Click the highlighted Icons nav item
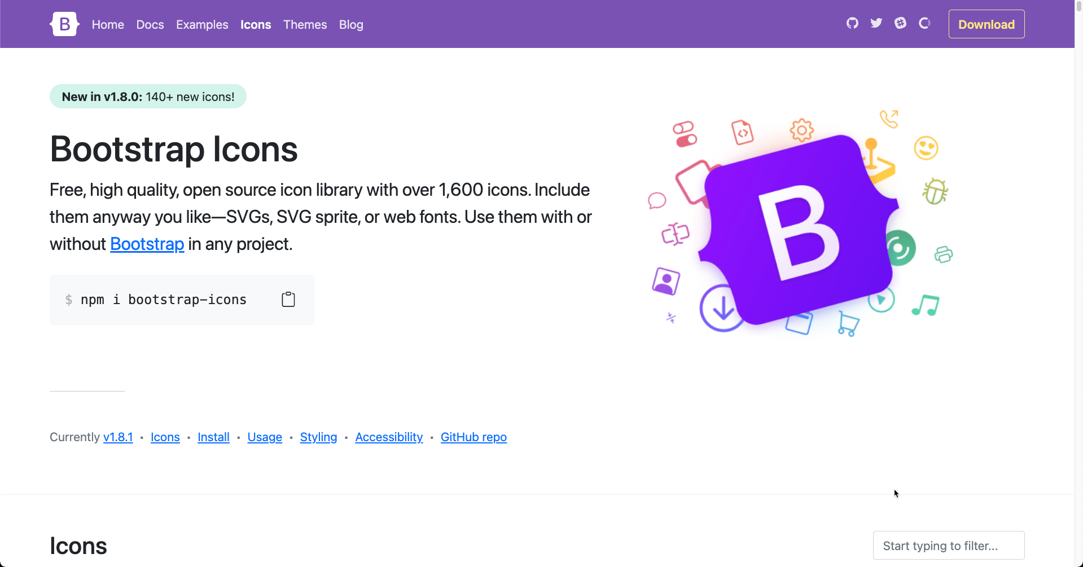The image size is (1083, 567). coord(255,25)
